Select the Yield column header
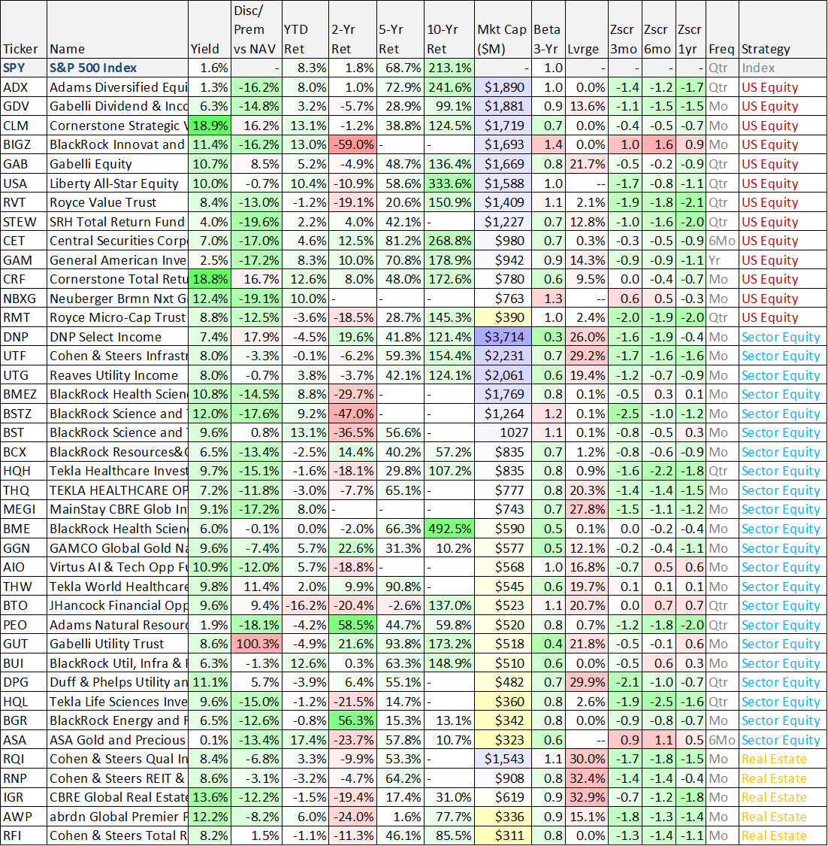This screenshot has height=846, width=828. [209, 29]
